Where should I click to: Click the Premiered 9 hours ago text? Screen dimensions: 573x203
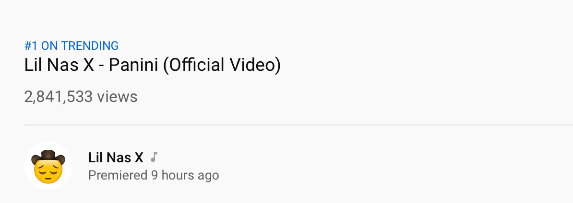coord(154,175)
